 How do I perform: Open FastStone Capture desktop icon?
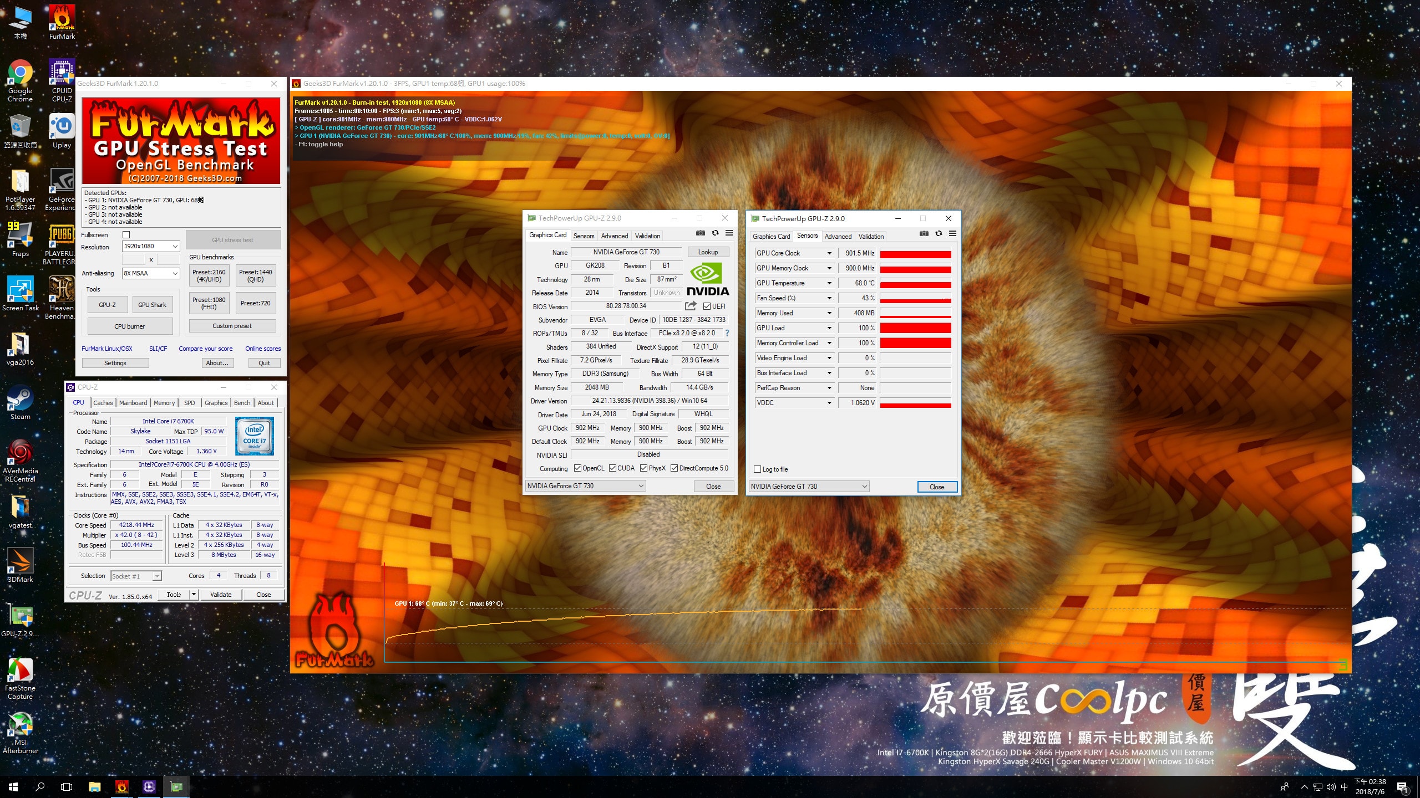pos(20,678)
